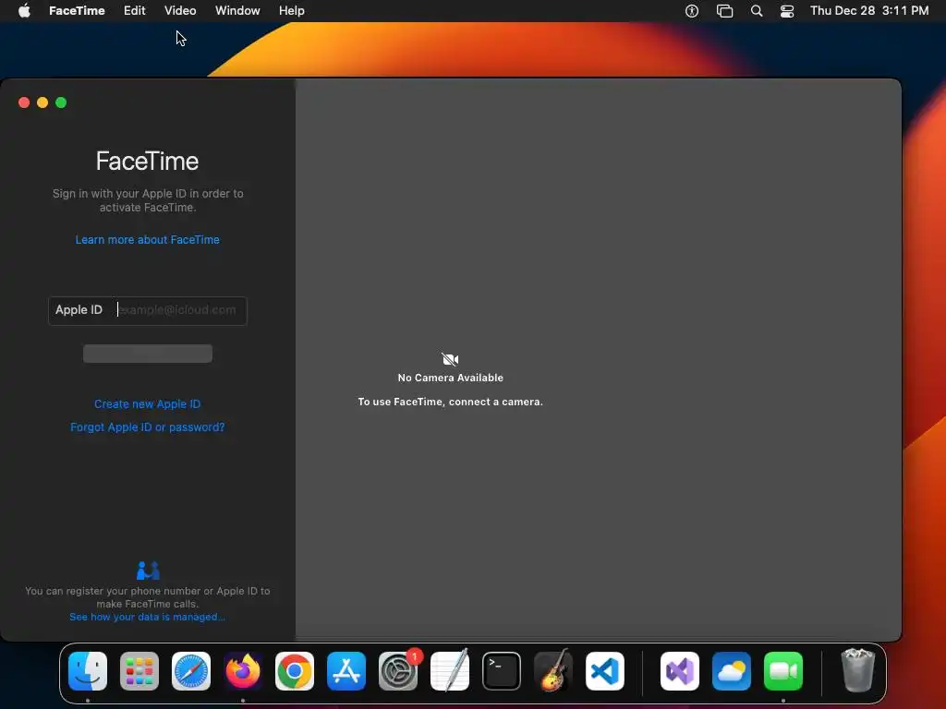
Task: Open the Trash from the Dock
Action: [857, 670]
